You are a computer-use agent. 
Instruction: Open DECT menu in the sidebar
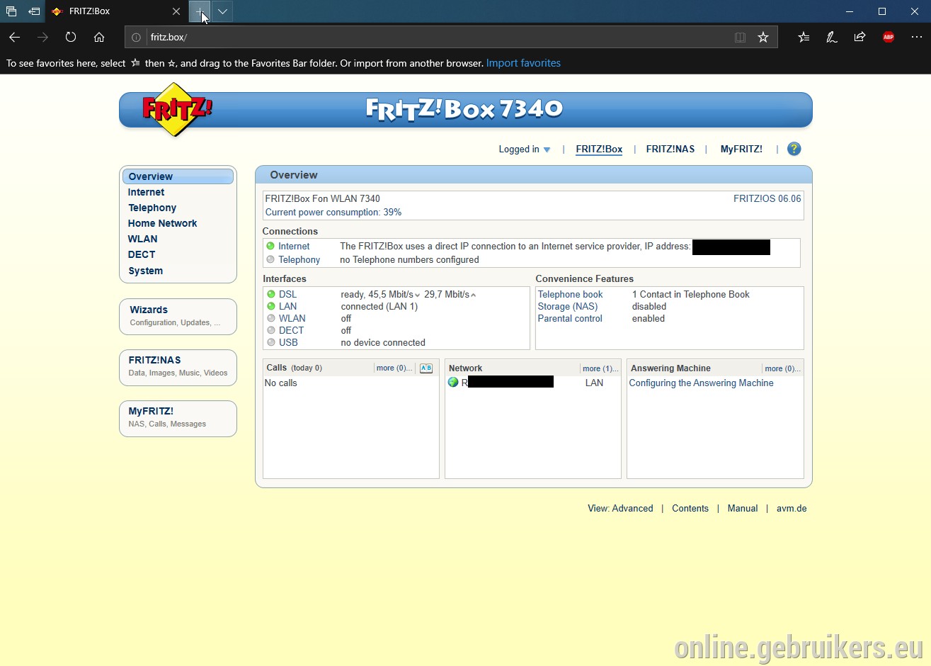click(x=142, y=254)
